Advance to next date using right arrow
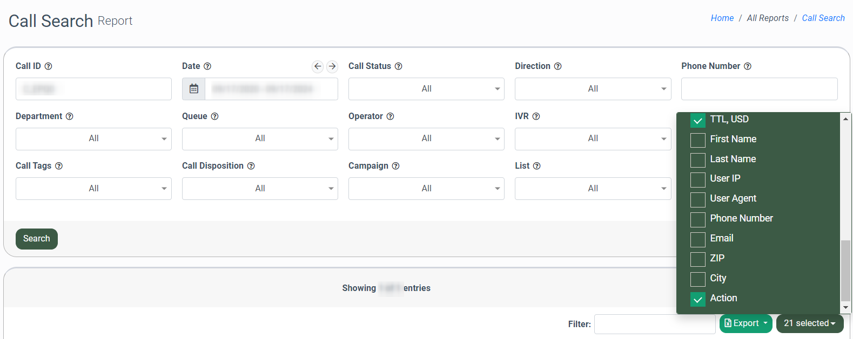The height and width of the screenshot is (339, 853). 332,66
